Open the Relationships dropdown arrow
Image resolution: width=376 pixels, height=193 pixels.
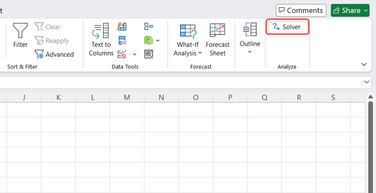(x=158, y=40)
